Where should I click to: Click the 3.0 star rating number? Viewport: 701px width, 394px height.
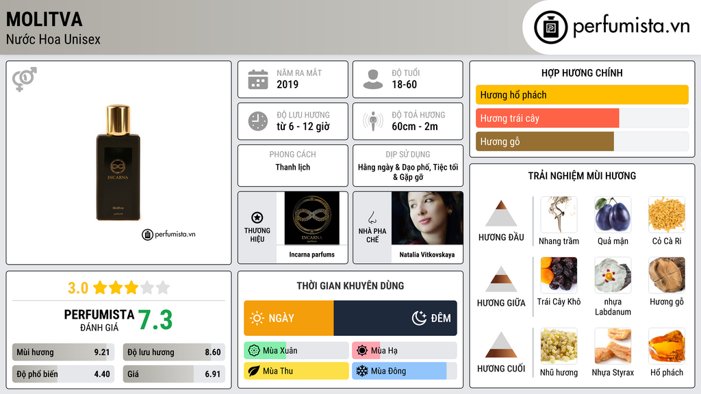click(x=78, y=288)
